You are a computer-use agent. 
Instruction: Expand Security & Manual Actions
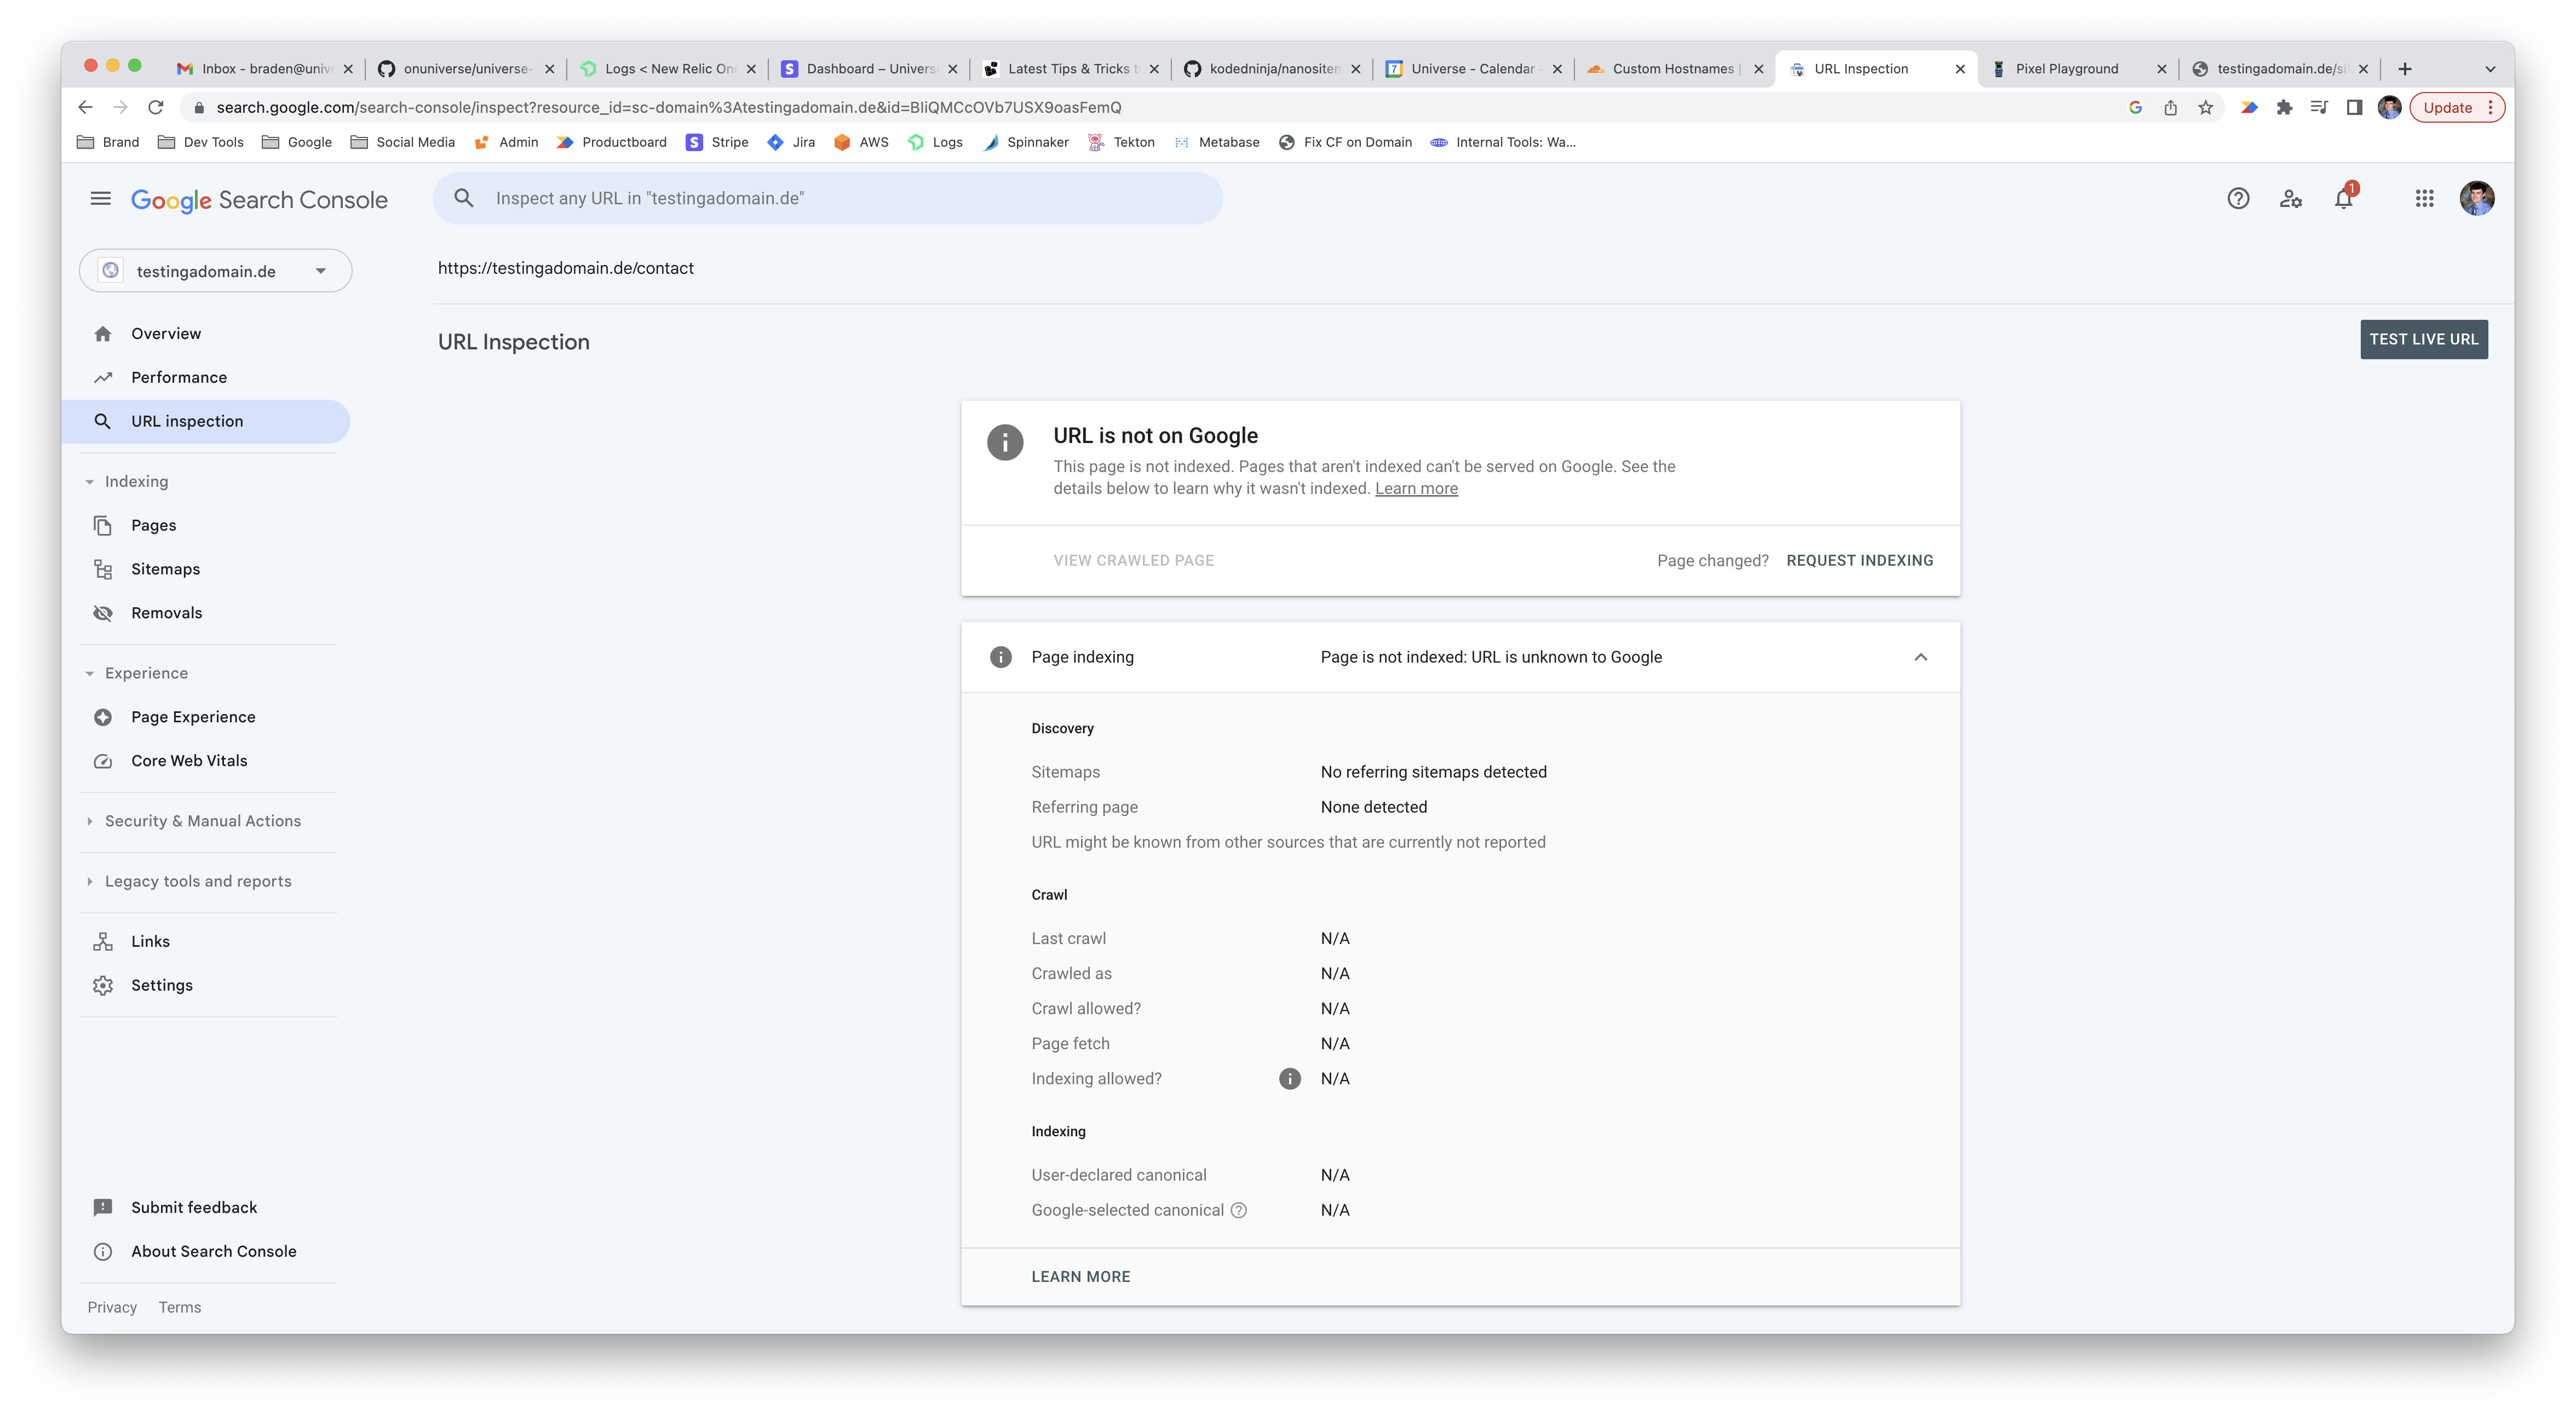click(192, 821)
